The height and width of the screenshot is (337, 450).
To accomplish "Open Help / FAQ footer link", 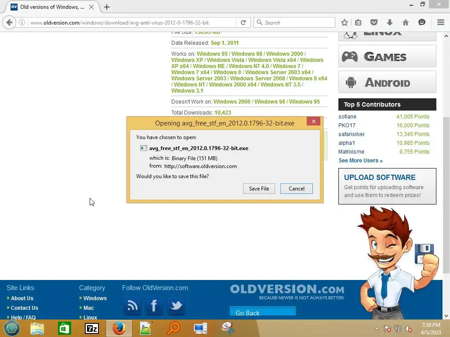I will pyautogui.click(x=23, y=317).
